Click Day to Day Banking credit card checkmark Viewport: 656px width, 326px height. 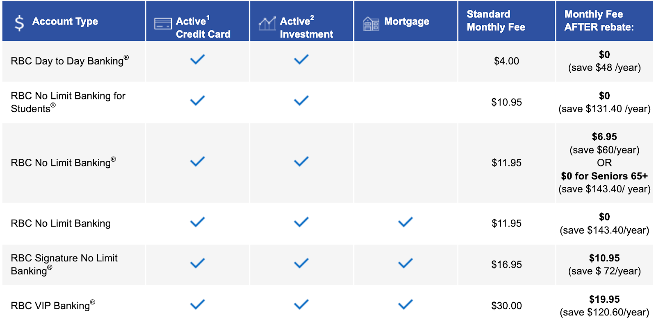coord(197,60)
